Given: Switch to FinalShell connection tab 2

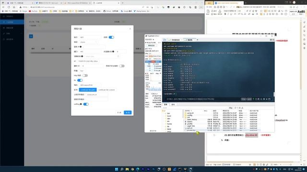Looking at the screenshot, I should click(x=189, y=40).
